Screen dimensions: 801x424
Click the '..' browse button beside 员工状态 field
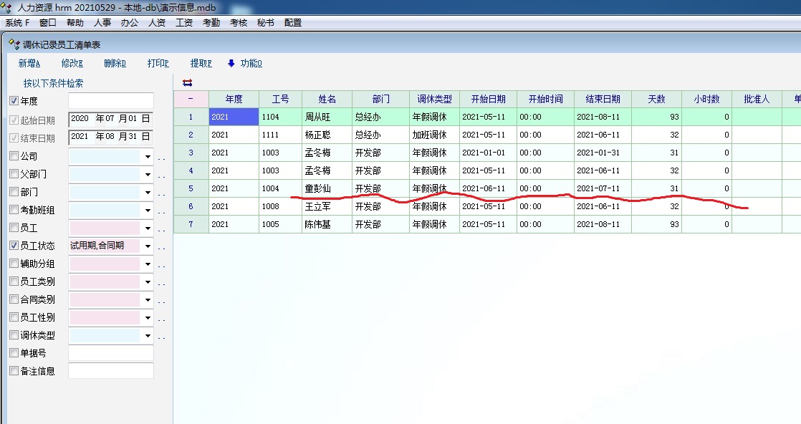162,246
